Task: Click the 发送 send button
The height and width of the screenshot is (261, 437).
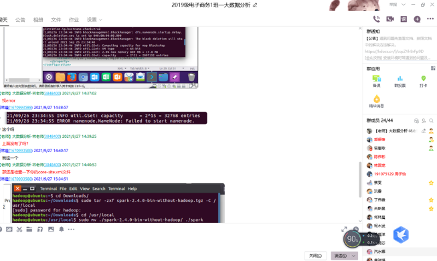Action: click(x=341, y=256)
